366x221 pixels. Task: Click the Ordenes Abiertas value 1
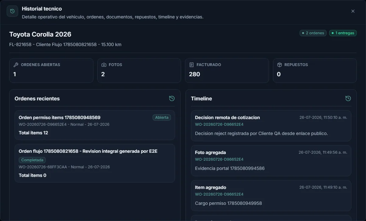click(x=15, y=74)
